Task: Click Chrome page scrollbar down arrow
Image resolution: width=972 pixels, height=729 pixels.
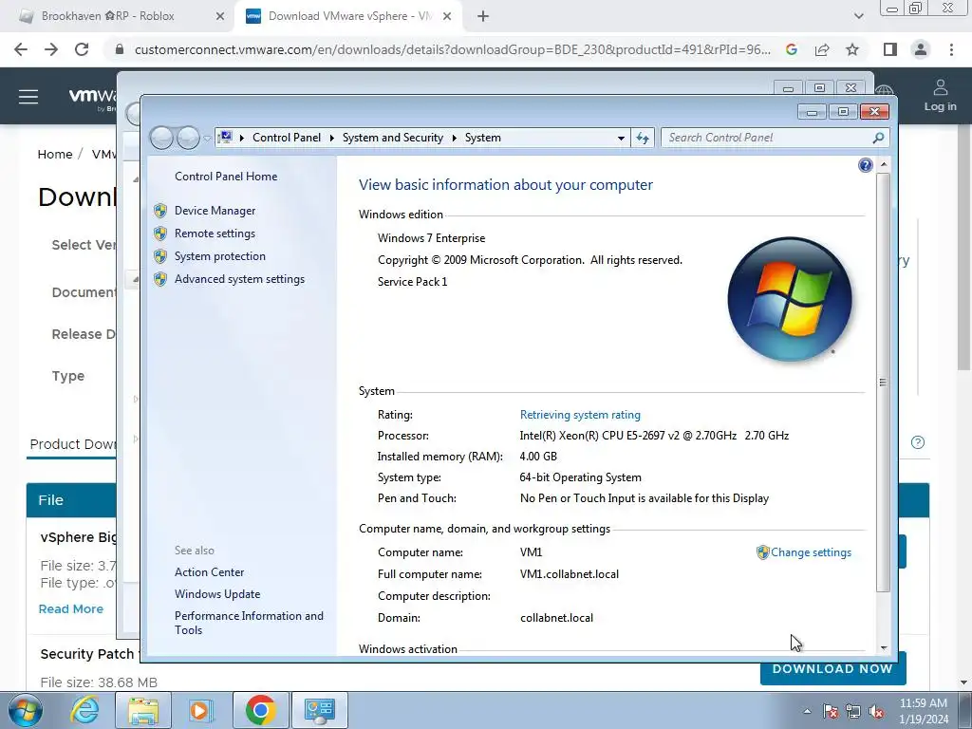Action: click(964, 683)
